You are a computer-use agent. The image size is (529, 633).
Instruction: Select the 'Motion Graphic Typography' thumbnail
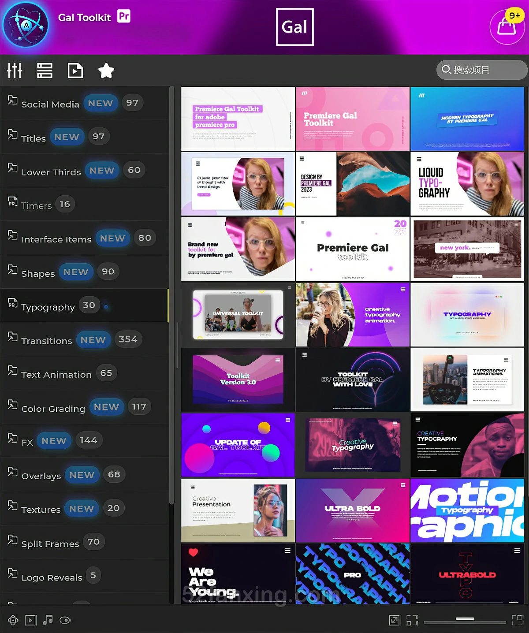click(467, 510)
